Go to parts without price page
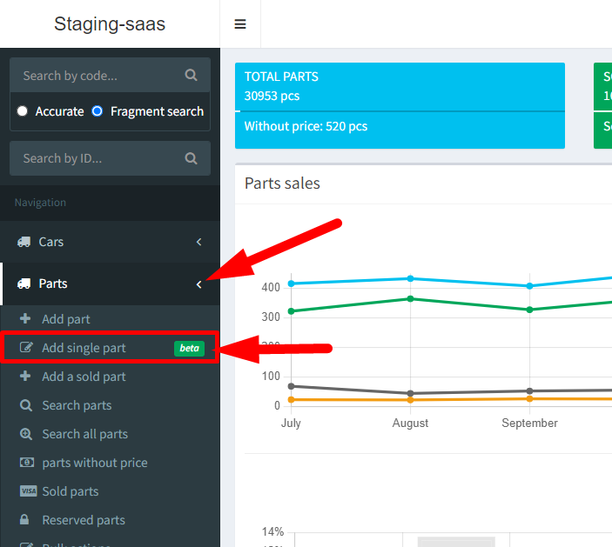The width and height of the screenshot is (612, 547). (94, 463)
